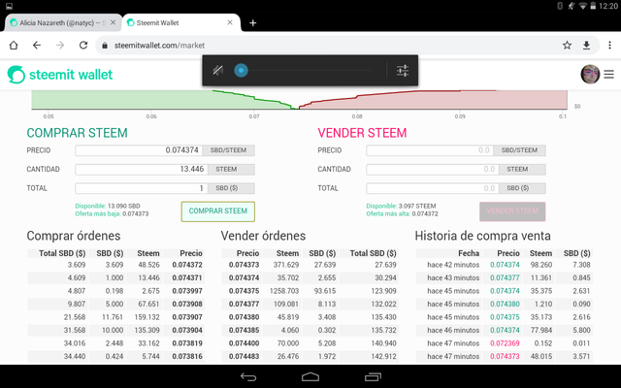
Task: Close the Alicia Nazareth tab
Action: (x=113, y=22)
